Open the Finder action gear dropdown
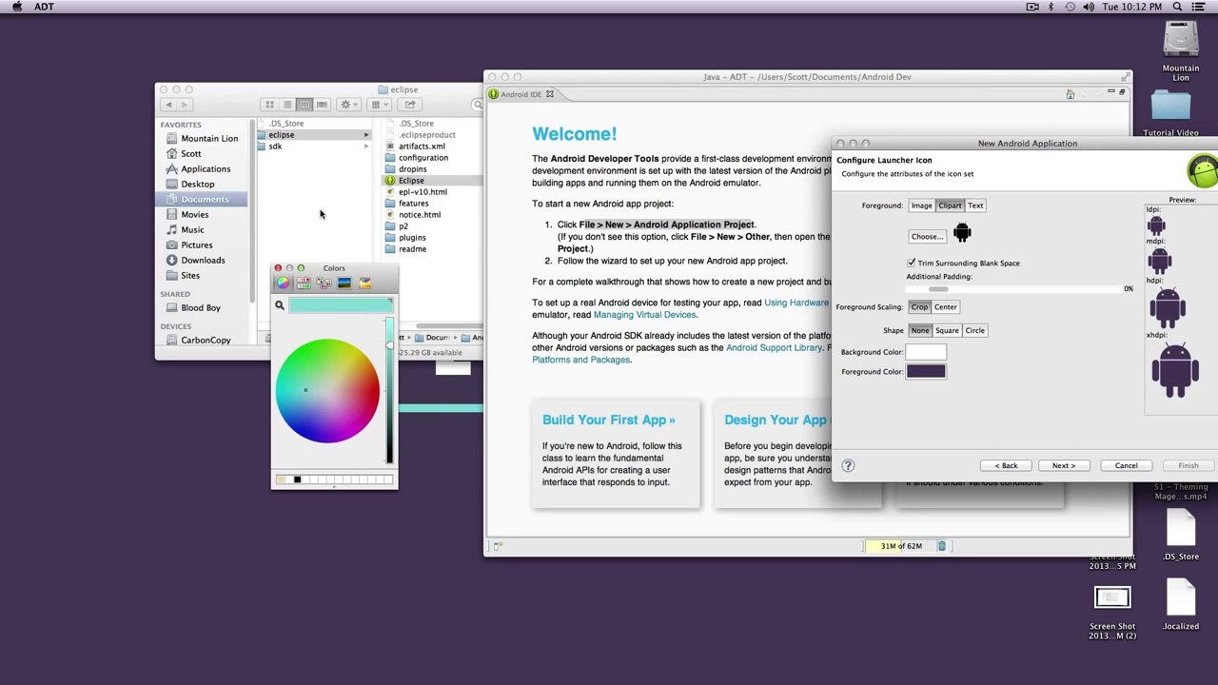Image resolution: width=1218 pixels, height=685 pixels. [x=348, y=105]
